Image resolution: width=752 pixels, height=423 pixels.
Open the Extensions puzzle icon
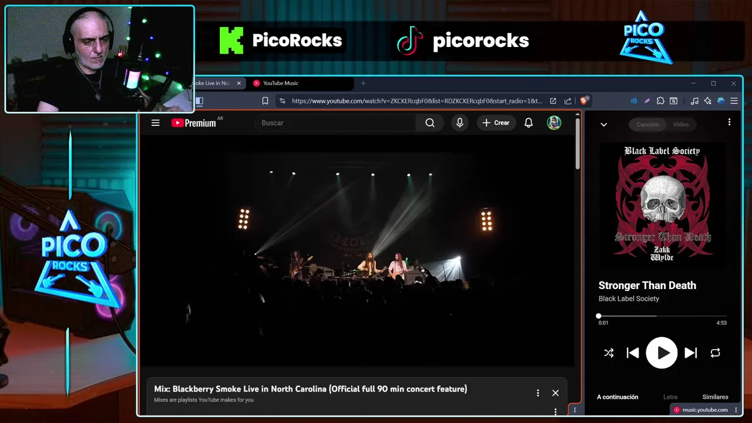point(660,101)
